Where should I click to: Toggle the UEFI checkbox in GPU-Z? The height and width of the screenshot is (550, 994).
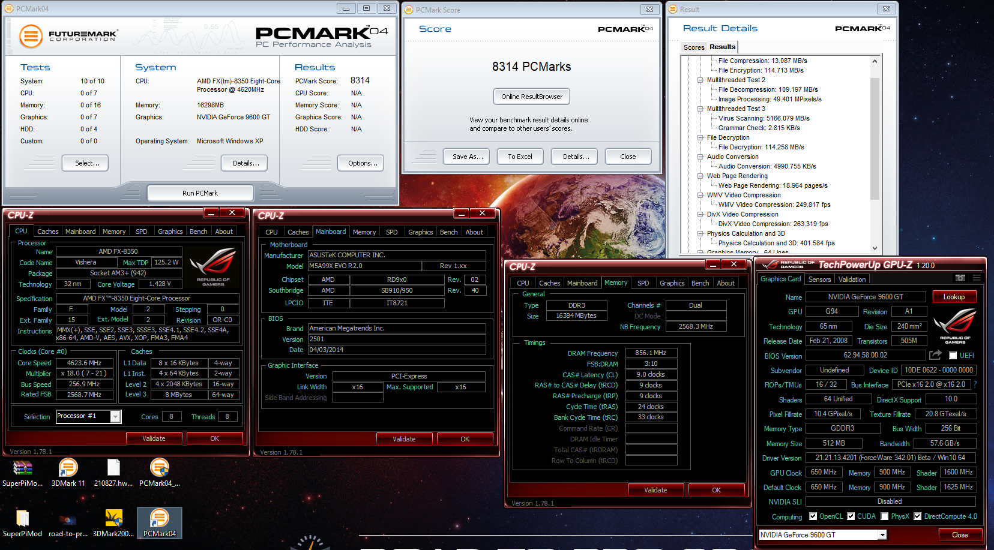(x=953, y=356)
